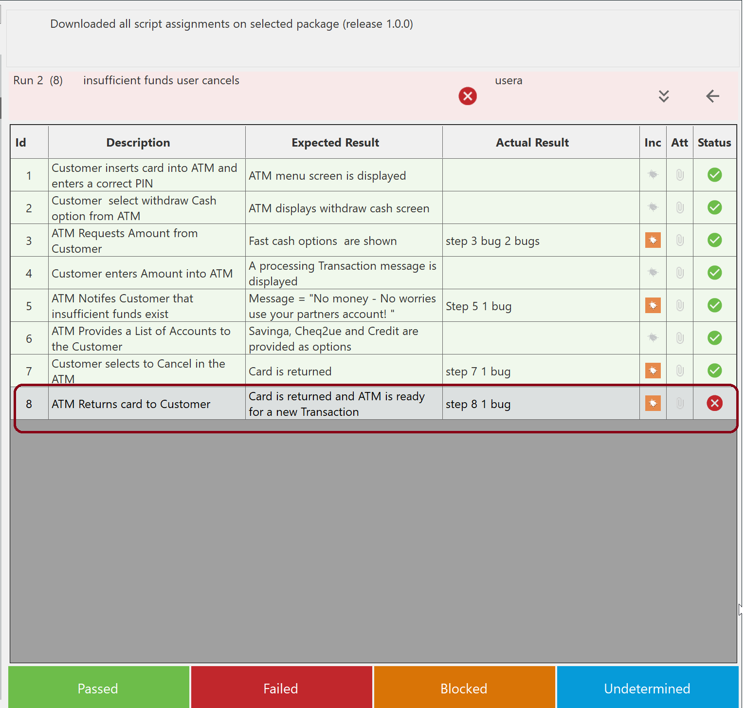
Task: Open the incident bug icon on step 5
Action: click(x=653, y=305)
